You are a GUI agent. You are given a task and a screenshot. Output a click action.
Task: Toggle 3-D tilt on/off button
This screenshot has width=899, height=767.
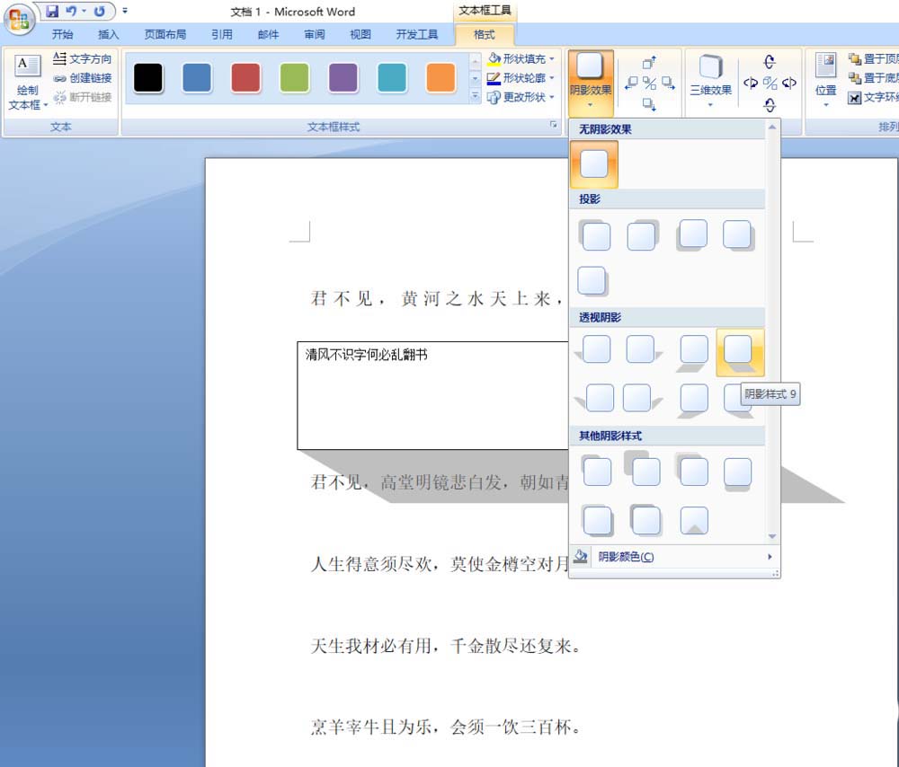[x=770, y=84]
